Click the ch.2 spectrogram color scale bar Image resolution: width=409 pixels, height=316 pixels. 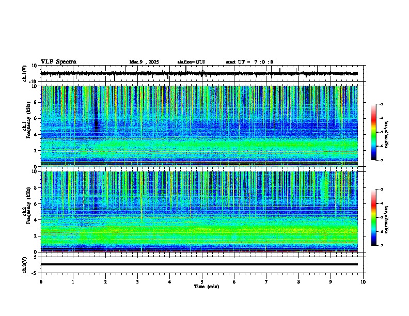(373, 217)
